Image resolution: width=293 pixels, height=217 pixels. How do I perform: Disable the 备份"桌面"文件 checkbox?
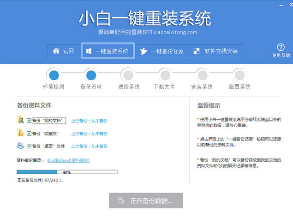click(x=29, y=146)
